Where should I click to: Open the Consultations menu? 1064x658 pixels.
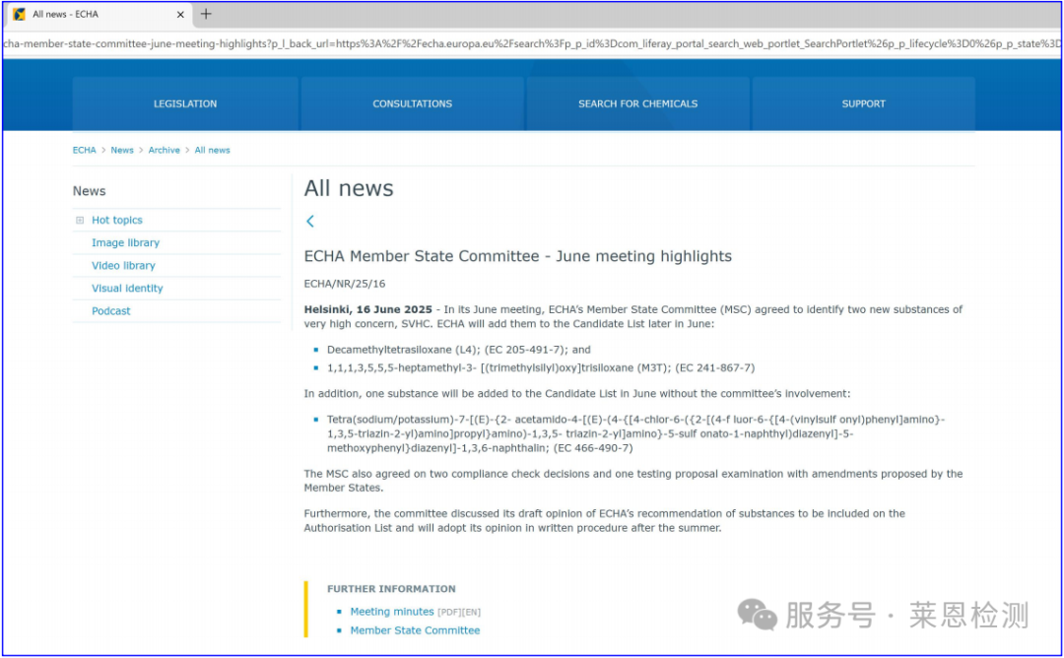(x=412, y=103)
